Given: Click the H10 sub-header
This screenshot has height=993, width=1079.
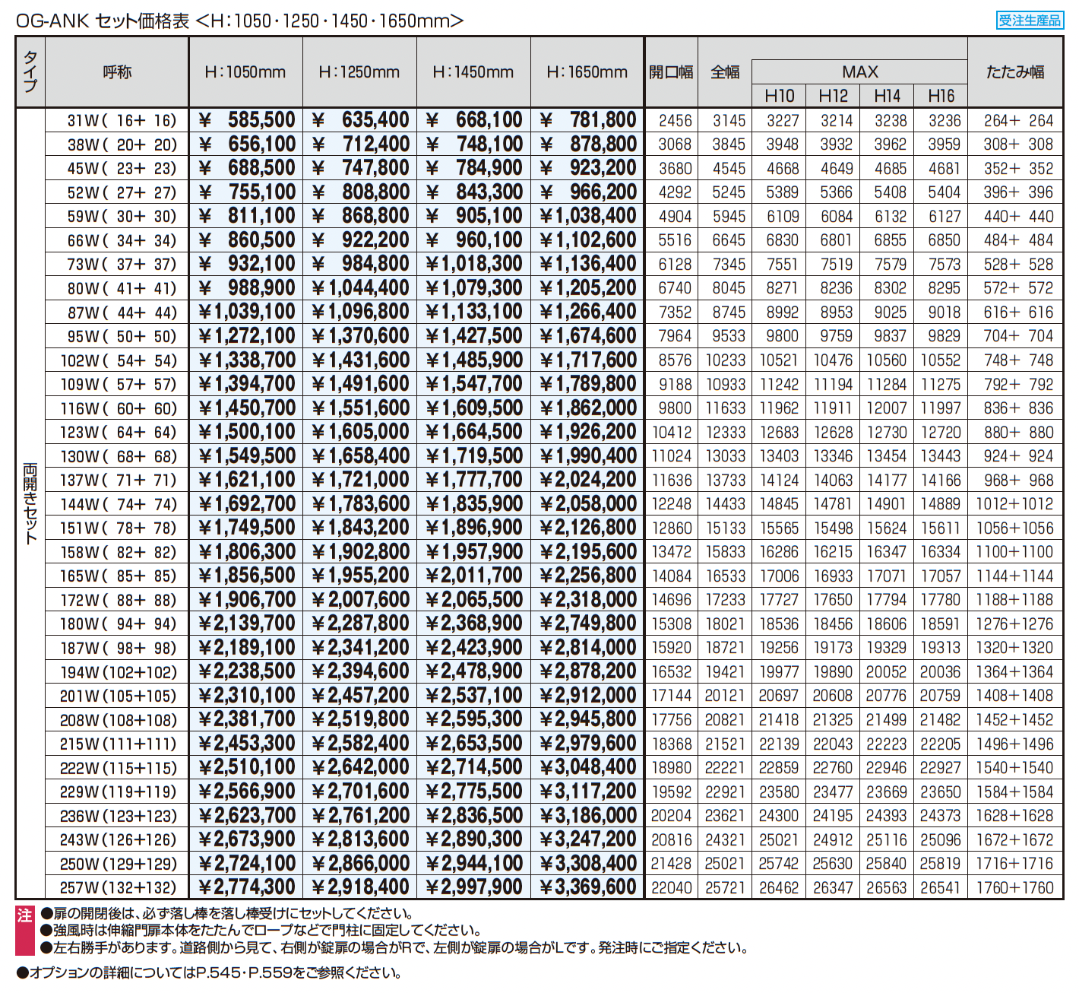Looking at the screenshot, I should point(780,96).
